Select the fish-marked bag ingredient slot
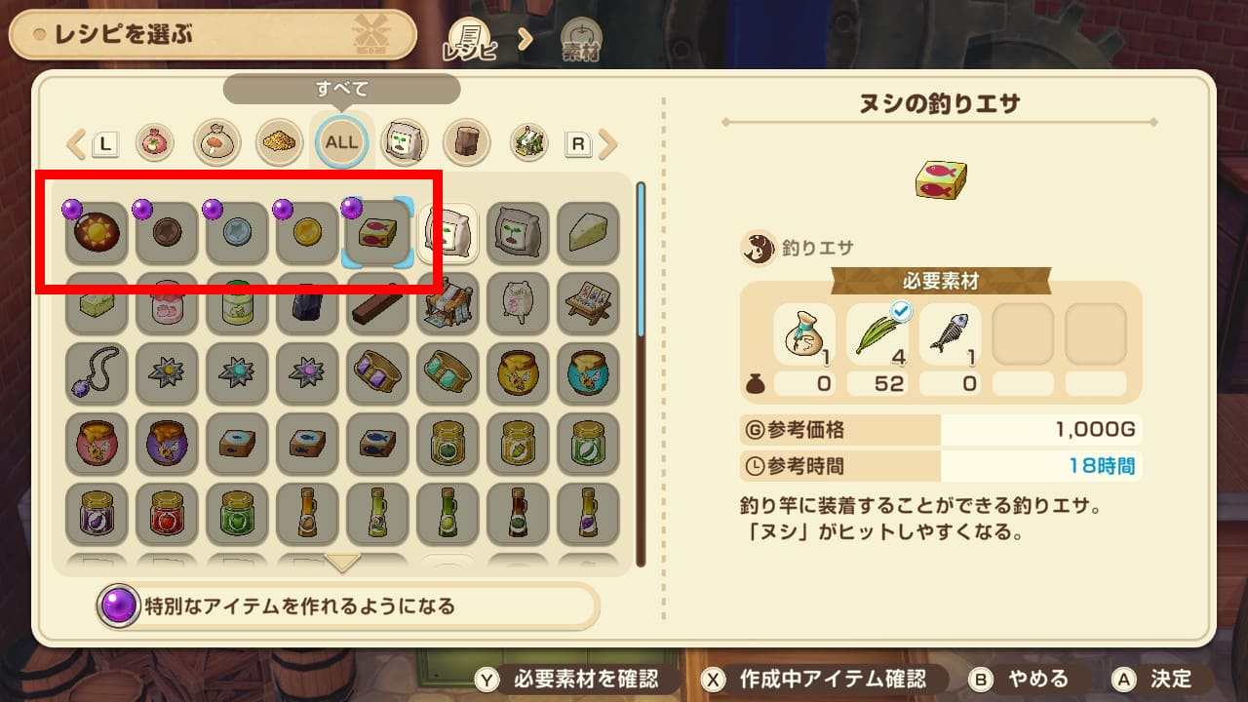1248x702 pixels. tap(805, 334)
